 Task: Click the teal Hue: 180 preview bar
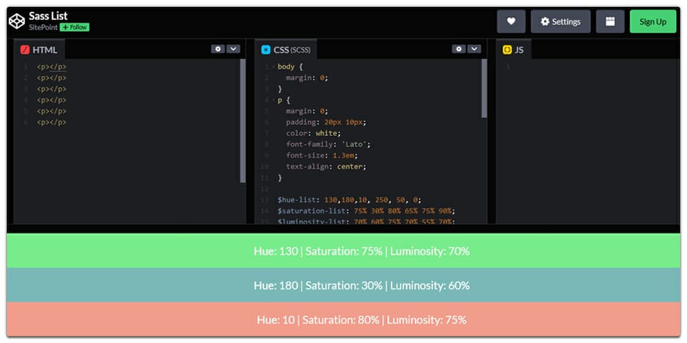pos(343,285)
